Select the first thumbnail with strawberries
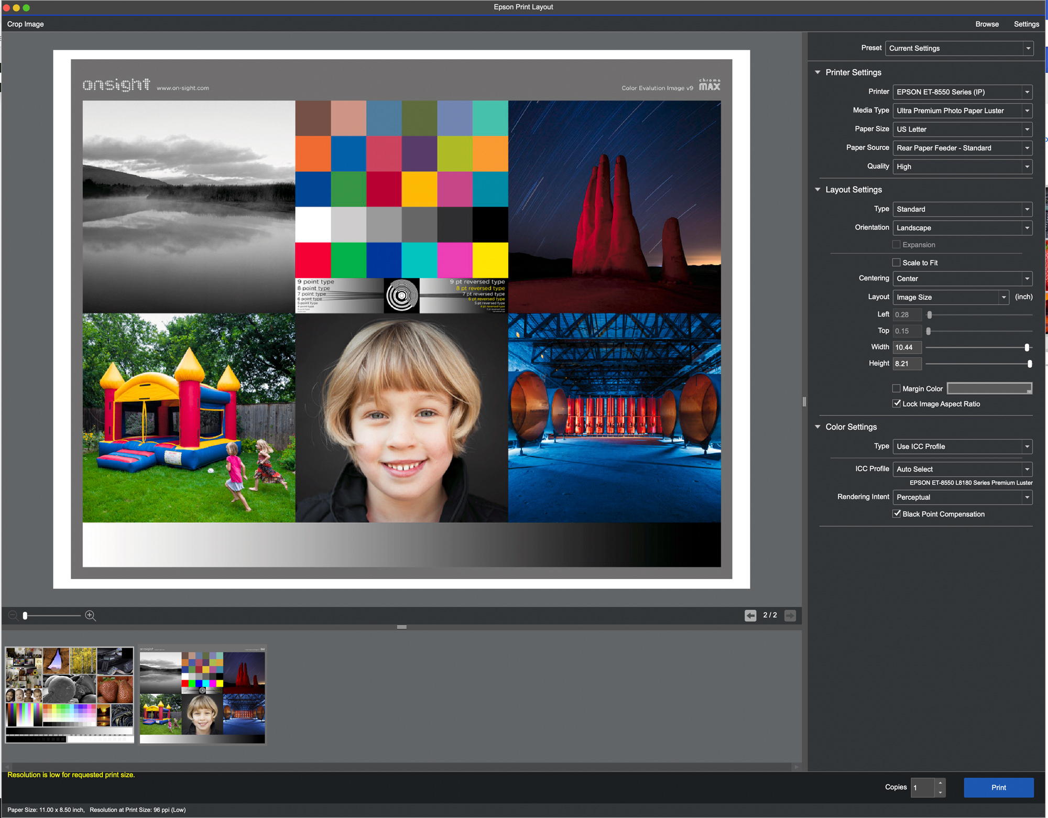Viewport: 1048px width, 818px height. [70, 695]
